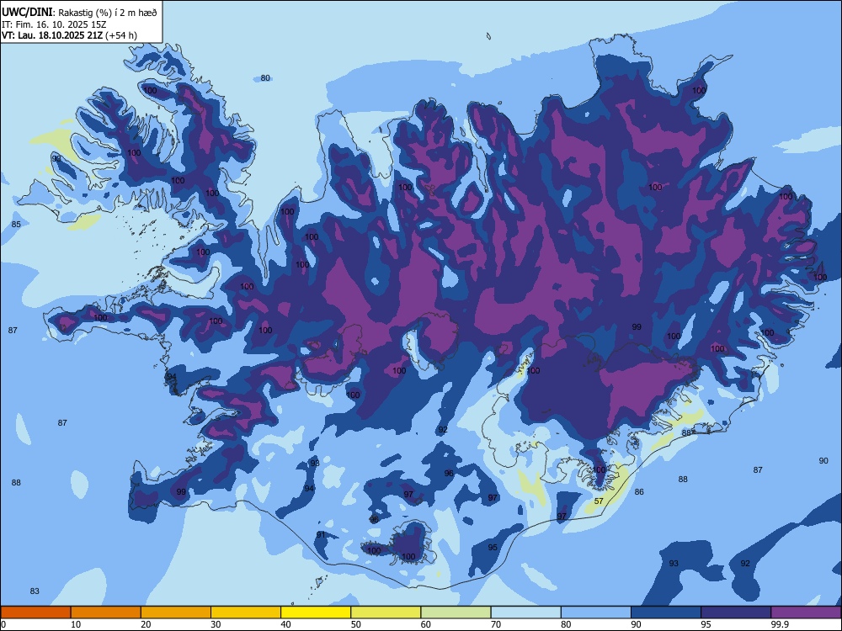Click the '85' humidity value on the map
The image size is (842, 631).
click(x=16, y=224)
